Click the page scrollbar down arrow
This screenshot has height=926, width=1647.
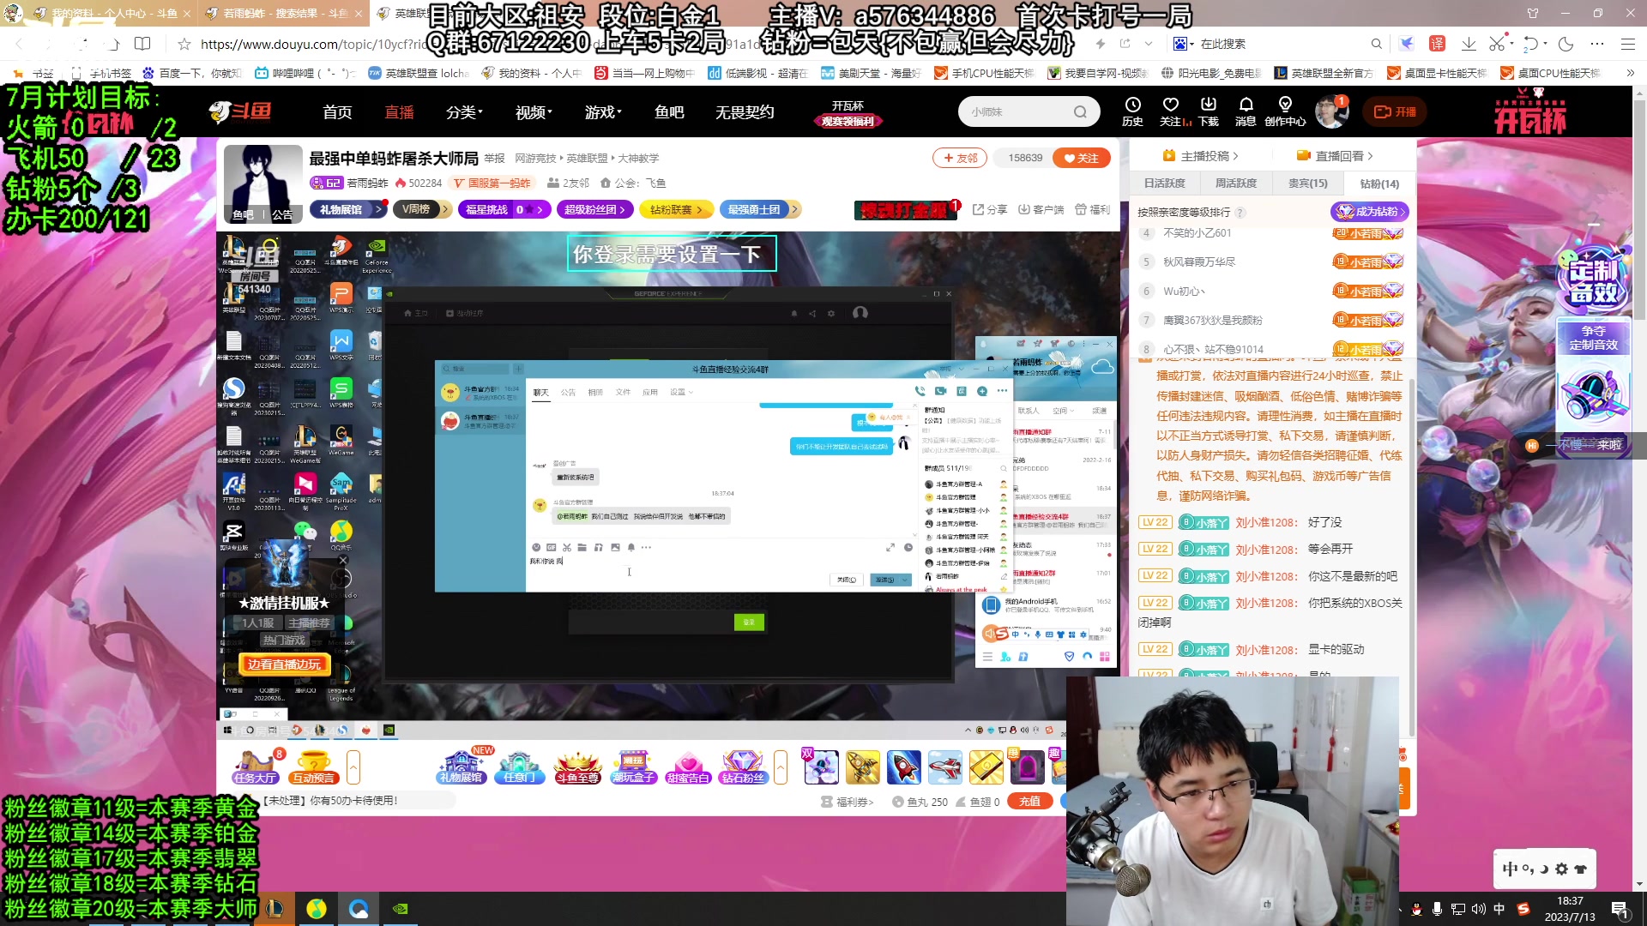coord(1639,884)
